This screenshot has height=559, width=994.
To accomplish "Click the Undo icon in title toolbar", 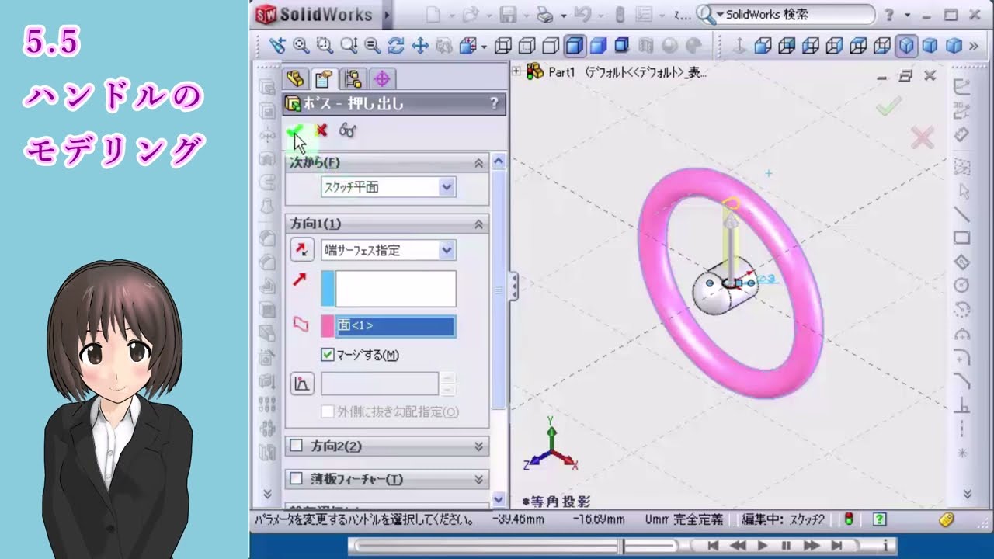I will [x=582, y=15].
